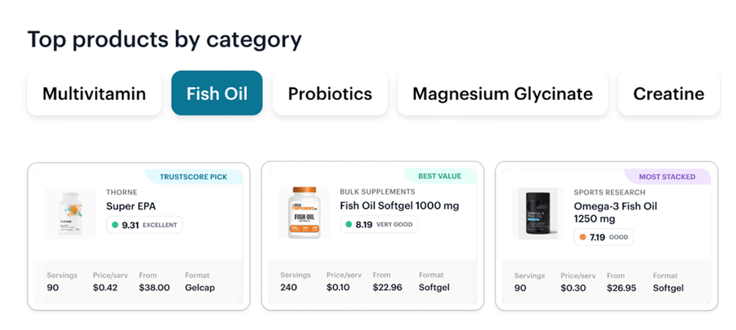
Task: Click the Best Value label
Action: click(440, 176)
